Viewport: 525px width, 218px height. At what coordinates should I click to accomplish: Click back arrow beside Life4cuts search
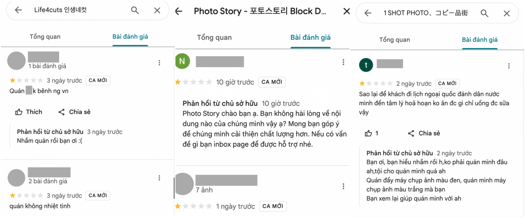(18, 10)
